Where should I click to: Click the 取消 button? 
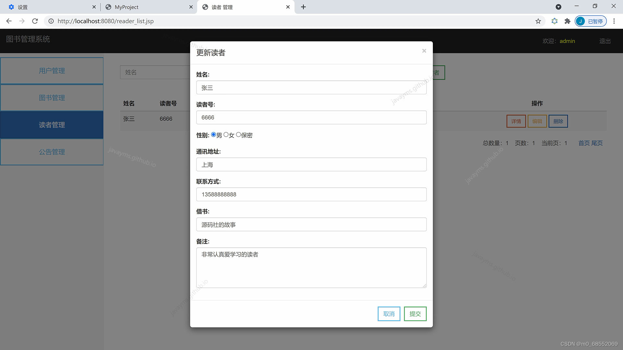click(x=389, y=314)
